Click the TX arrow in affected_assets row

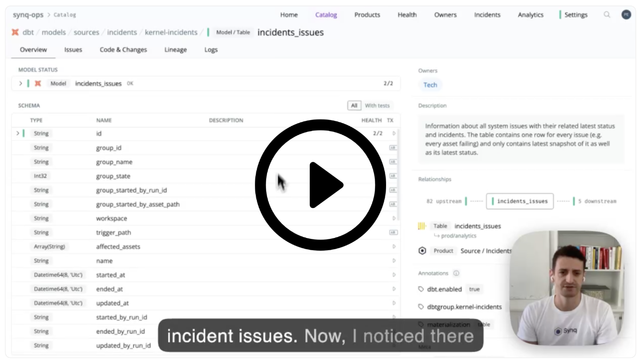click(394, 247)
